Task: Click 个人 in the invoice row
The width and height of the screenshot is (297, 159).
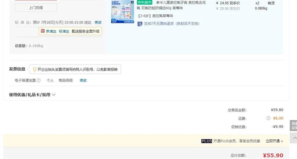Action: click(50, 80)
